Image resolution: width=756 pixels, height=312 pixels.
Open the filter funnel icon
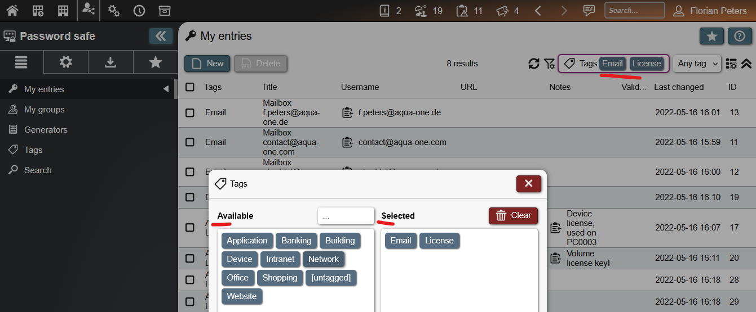(x=549, y=64)
